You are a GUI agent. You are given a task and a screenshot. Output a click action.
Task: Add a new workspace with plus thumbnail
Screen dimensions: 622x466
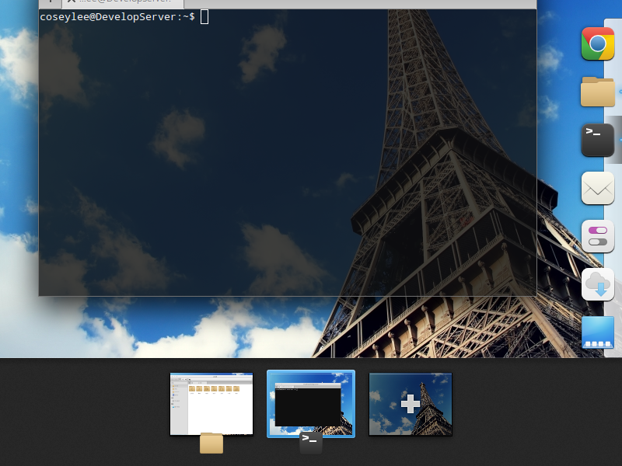[411, 403]
